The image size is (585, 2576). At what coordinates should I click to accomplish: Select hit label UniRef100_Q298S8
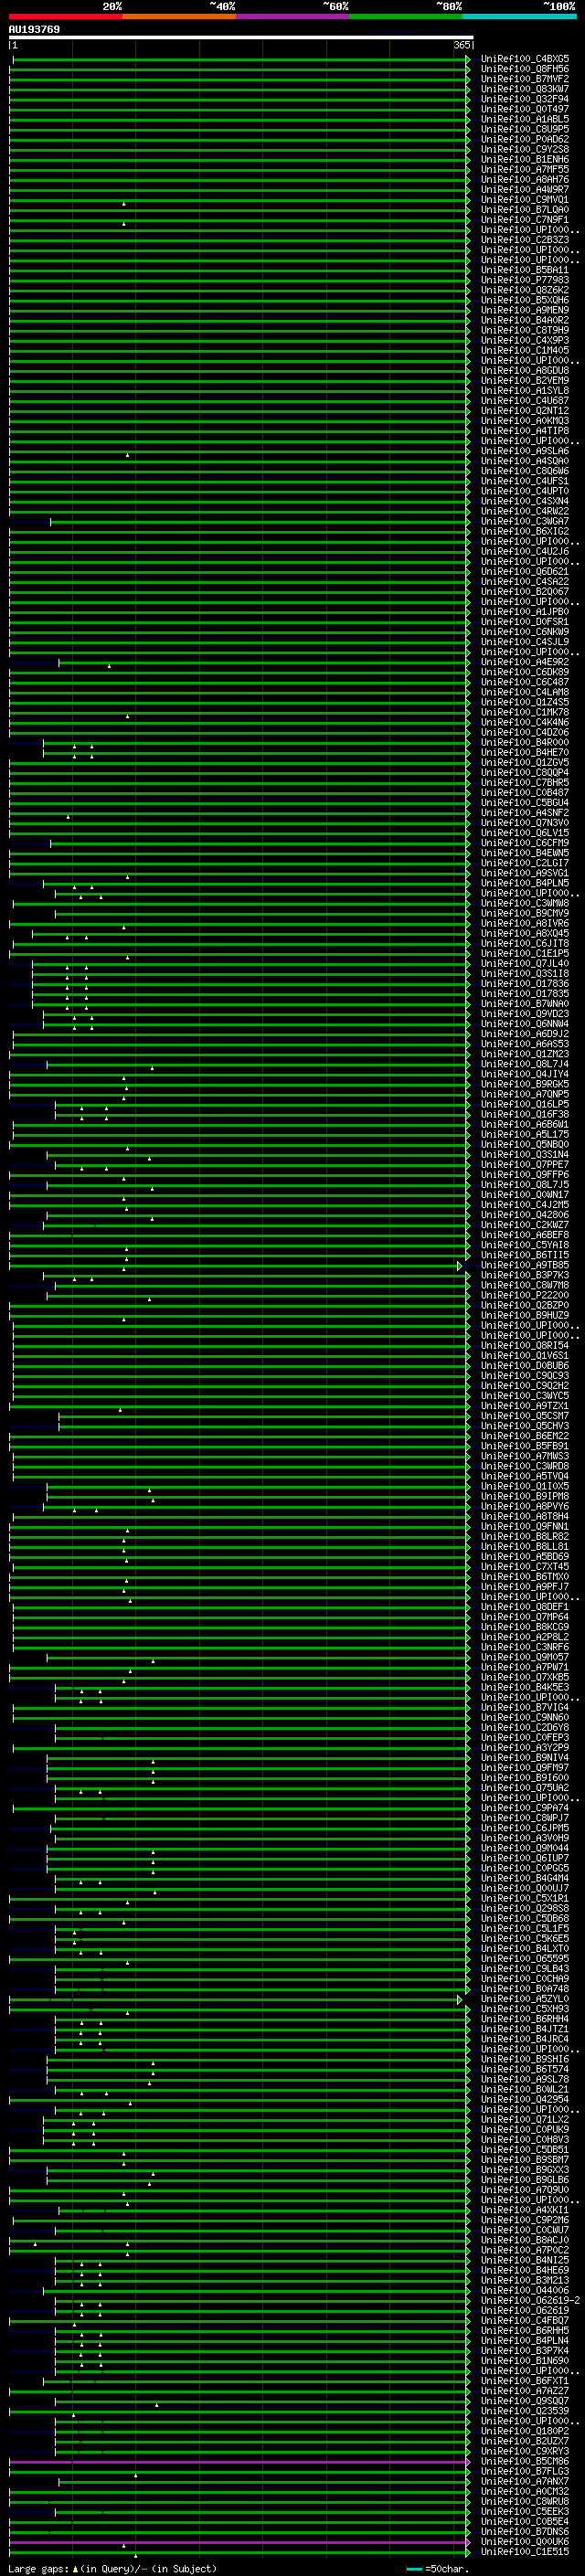(525, 1908)
